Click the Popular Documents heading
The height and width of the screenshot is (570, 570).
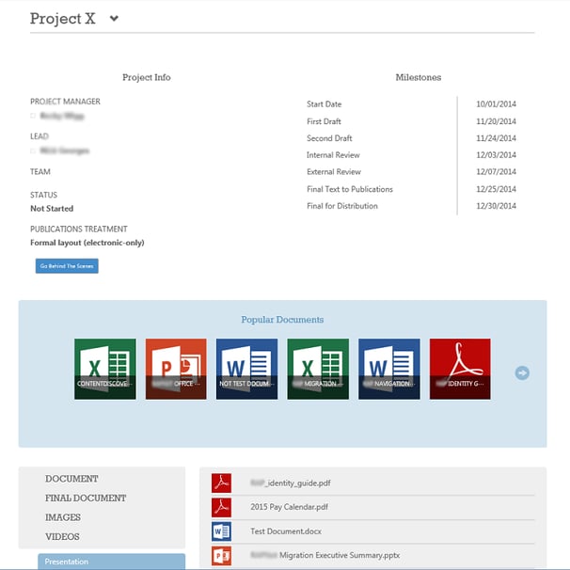tap(282, 320)
